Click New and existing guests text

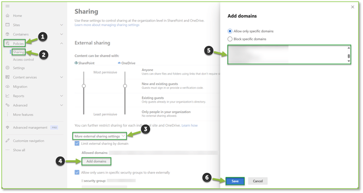(x=160, y=84)
